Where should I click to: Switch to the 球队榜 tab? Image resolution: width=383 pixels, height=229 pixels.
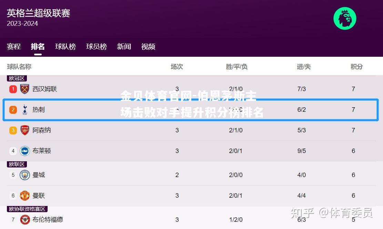coord(65,46)
